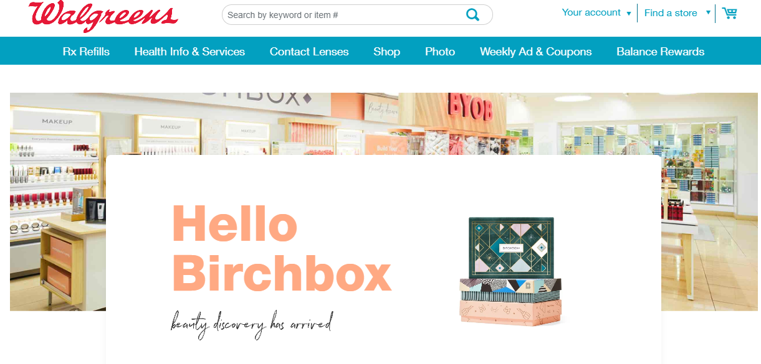
Task: Expand the Your account dropdown arrow
Action: point(628,14)
